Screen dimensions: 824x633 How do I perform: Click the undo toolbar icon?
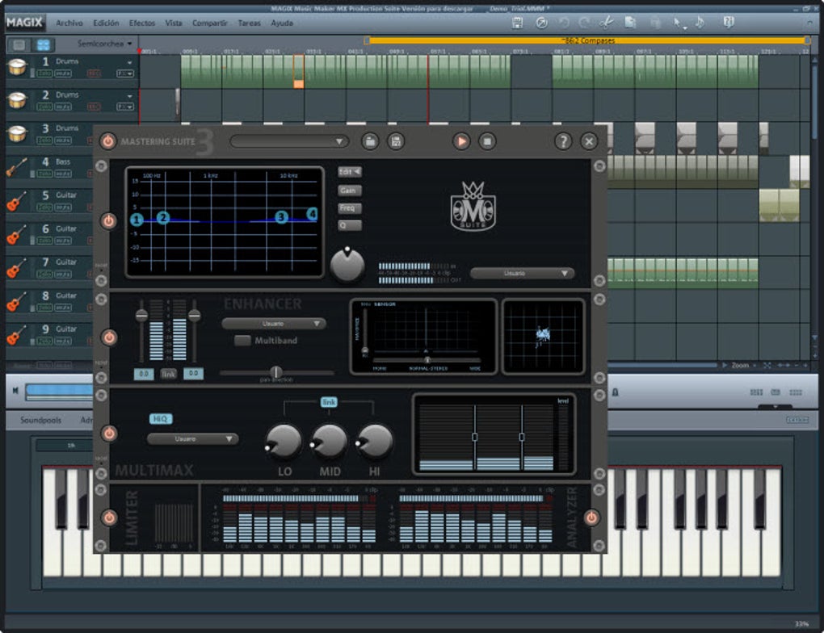564,23
